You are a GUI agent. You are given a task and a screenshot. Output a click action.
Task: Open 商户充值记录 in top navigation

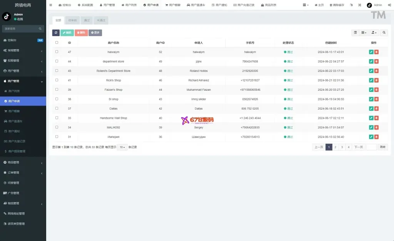tap(244, 5)
